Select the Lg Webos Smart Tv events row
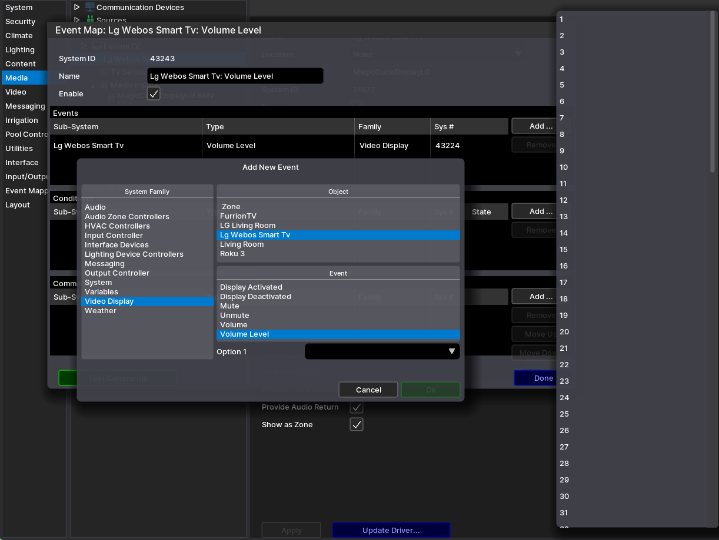Viewport: 719px width, 540px height. pyautogui.click(x=280, y=145)
